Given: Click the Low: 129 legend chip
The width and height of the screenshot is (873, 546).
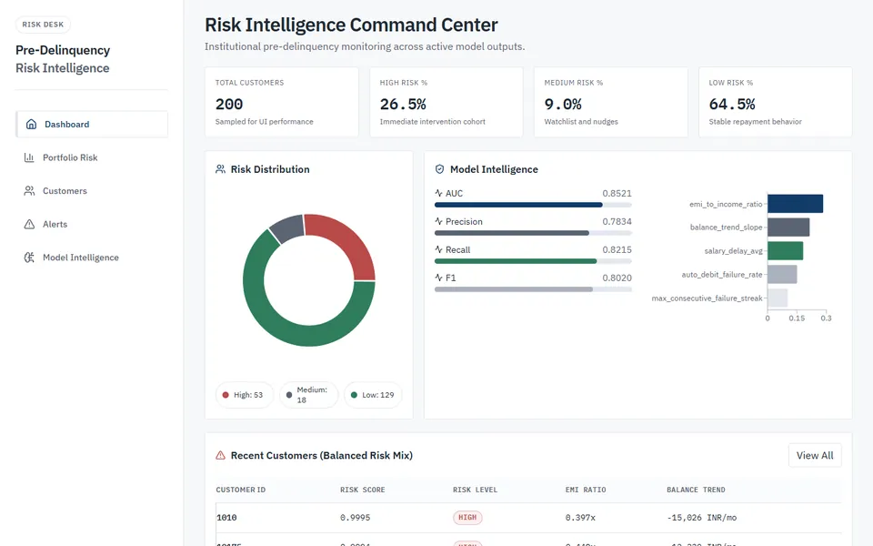Looking at the screenshot, I should (373, 394).
